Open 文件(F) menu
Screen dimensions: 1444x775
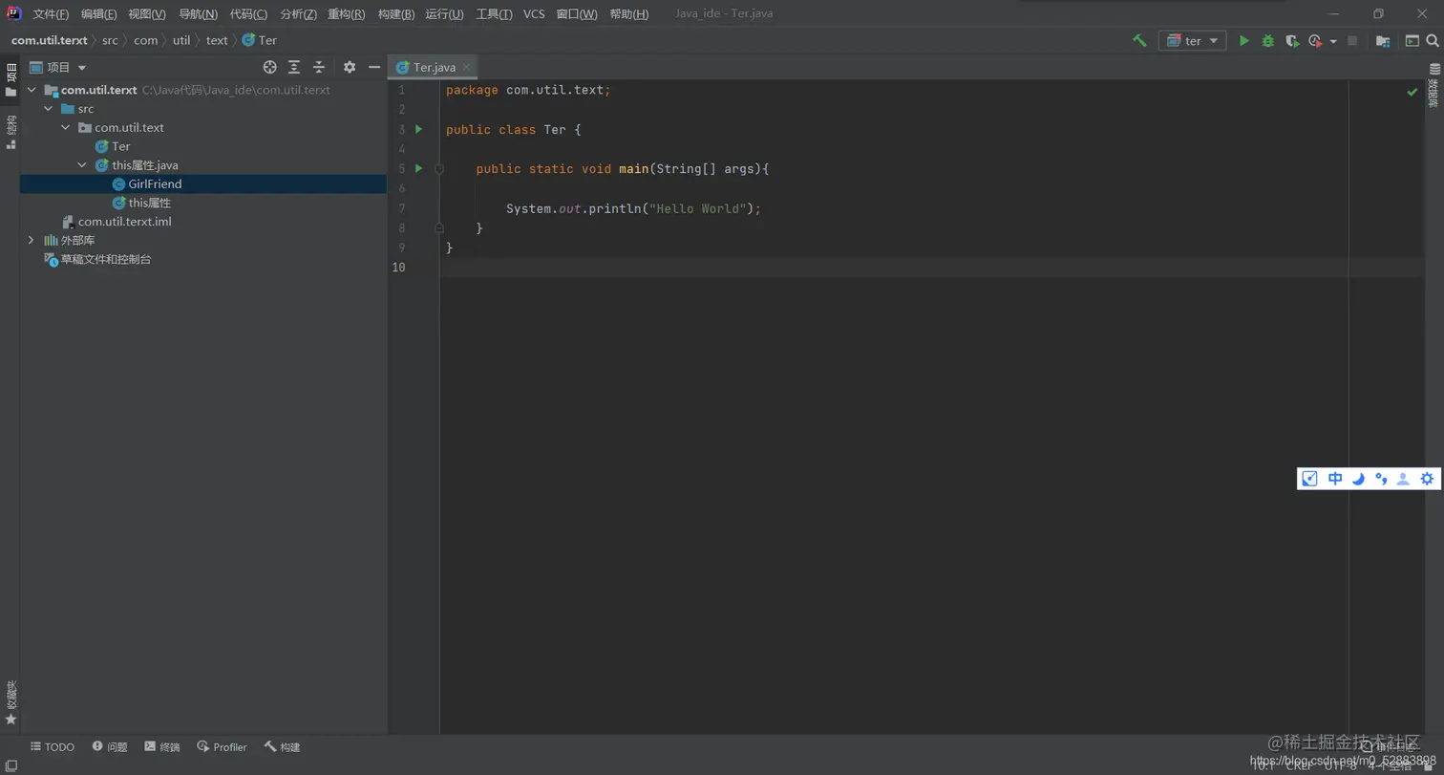click(51, 14)
